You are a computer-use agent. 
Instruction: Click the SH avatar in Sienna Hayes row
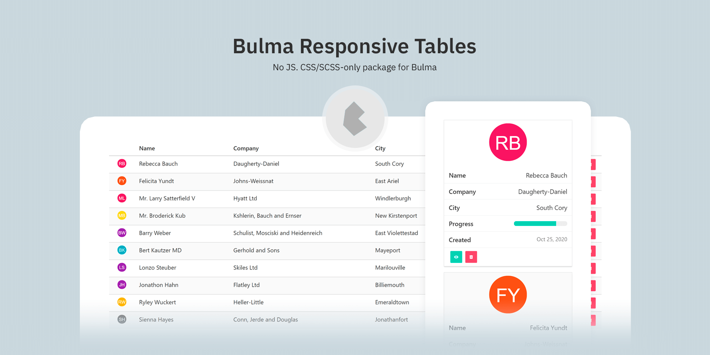click(122, 319)
